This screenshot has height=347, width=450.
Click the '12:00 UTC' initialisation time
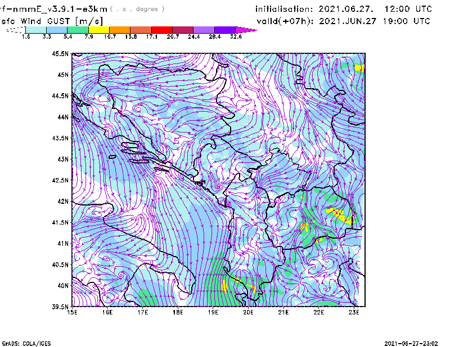click(408, 9)
